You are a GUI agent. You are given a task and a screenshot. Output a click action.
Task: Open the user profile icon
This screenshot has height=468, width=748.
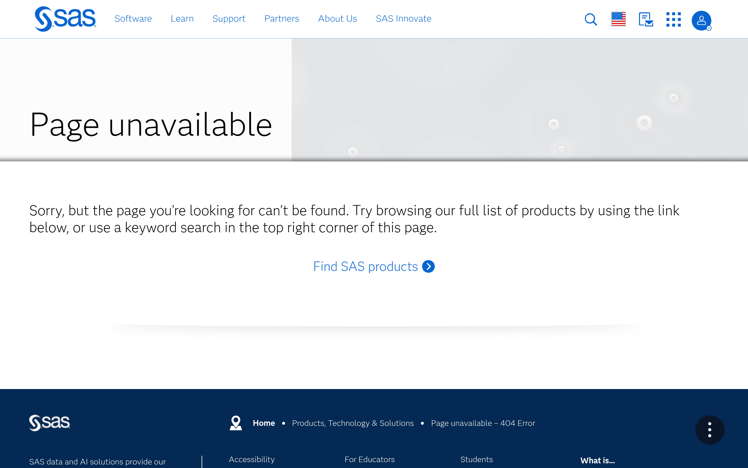click(701, 20)
